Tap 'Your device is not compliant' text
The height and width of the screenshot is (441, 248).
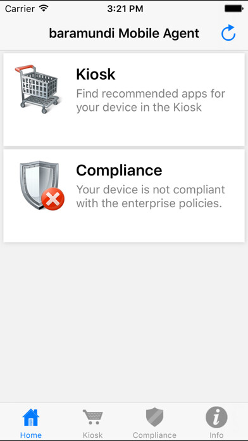click(x=151, y=196)
